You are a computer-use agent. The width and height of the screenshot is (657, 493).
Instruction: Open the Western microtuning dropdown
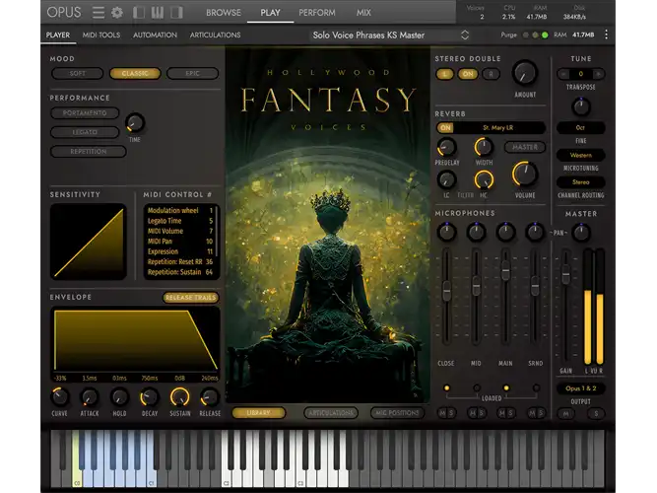[x=581, y=155]
